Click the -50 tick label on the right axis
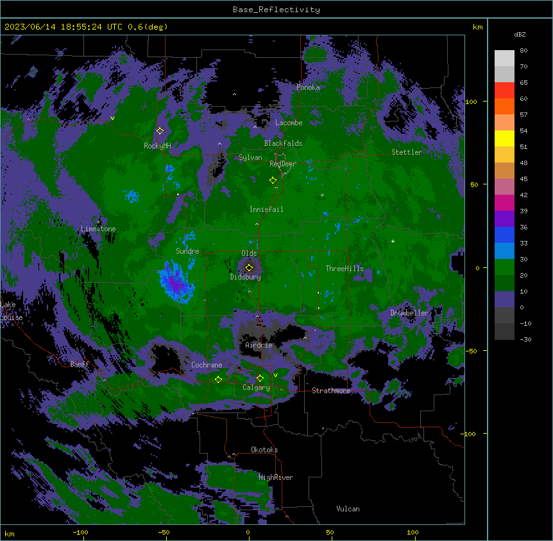Screen dimensions: 553x541 click(x=471, y=351)
